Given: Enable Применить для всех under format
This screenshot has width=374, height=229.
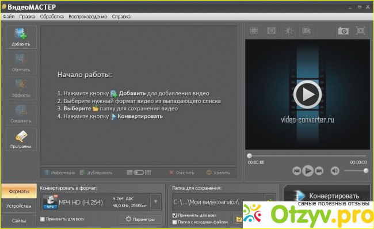Looking at the screenshot, I should coord(43,219).
